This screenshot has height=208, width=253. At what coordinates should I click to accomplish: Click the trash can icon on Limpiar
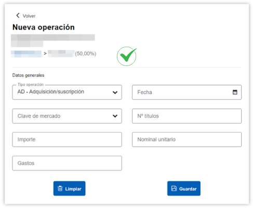(x=60, y=188)
